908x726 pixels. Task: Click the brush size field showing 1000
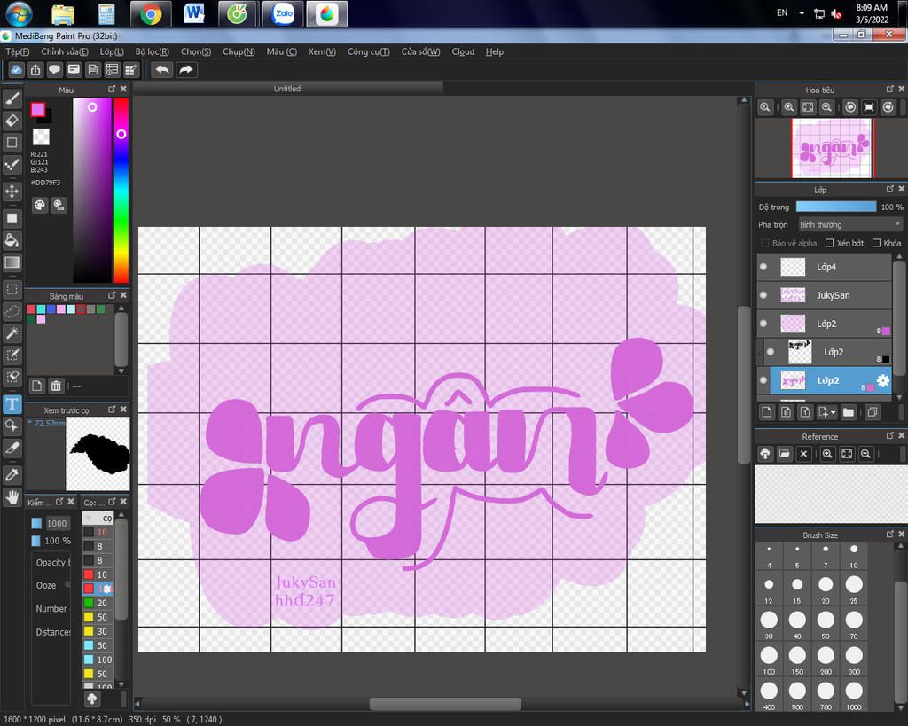point(57,523)
